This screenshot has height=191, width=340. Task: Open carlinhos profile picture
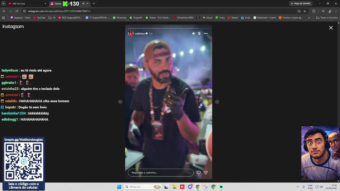(131, 33)
